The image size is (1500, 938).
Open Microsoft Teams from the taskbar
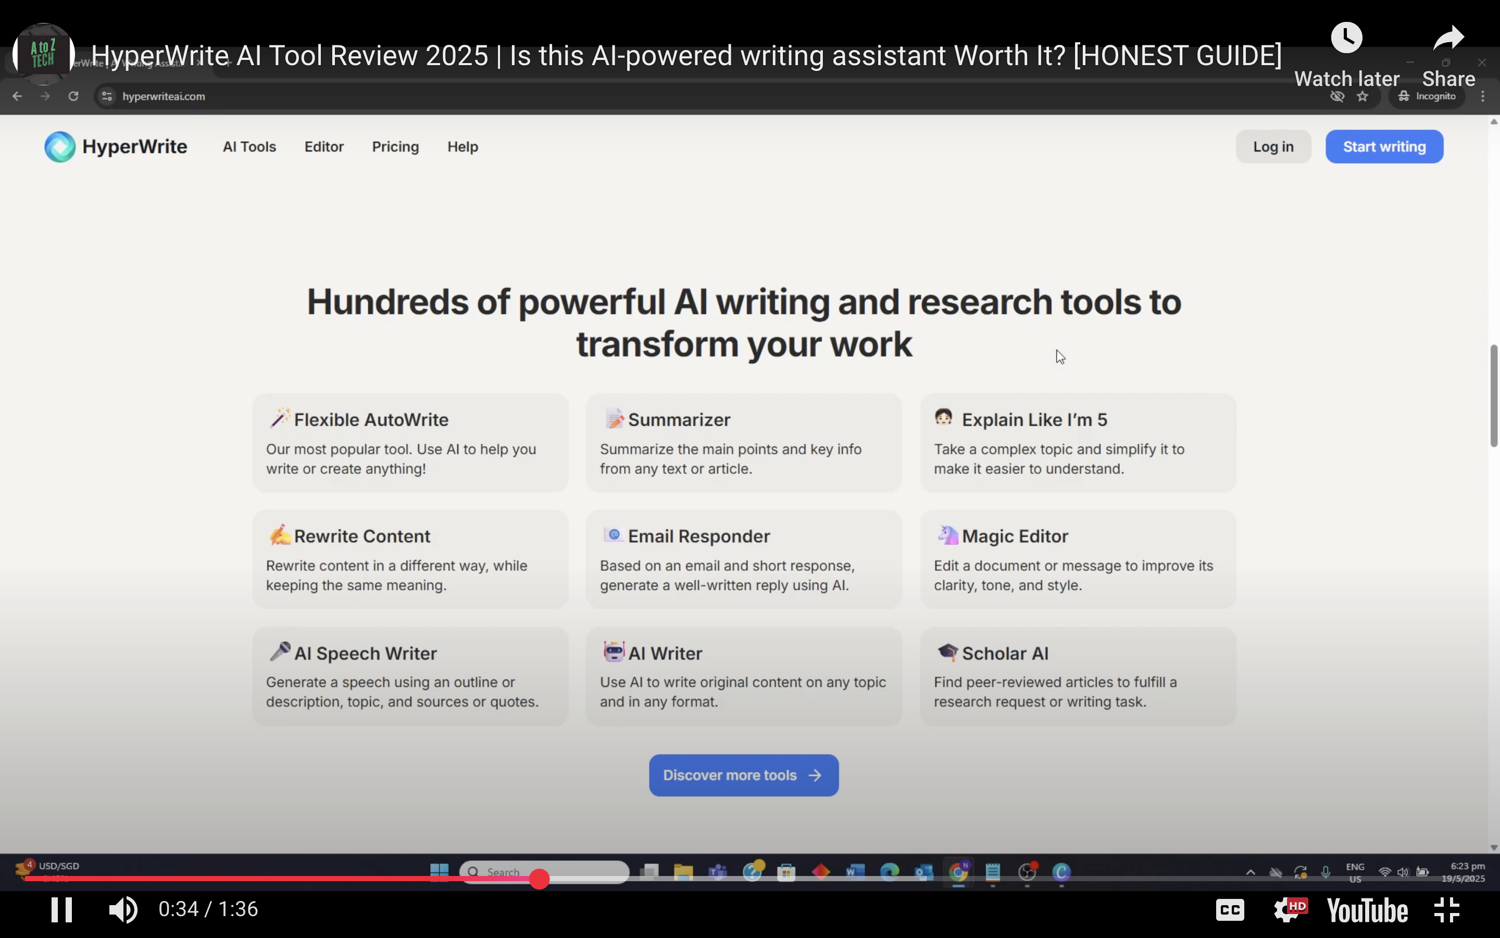point(718,872)
